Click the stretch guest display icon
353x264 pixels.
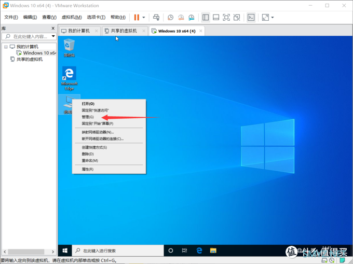tap(265, 17)
